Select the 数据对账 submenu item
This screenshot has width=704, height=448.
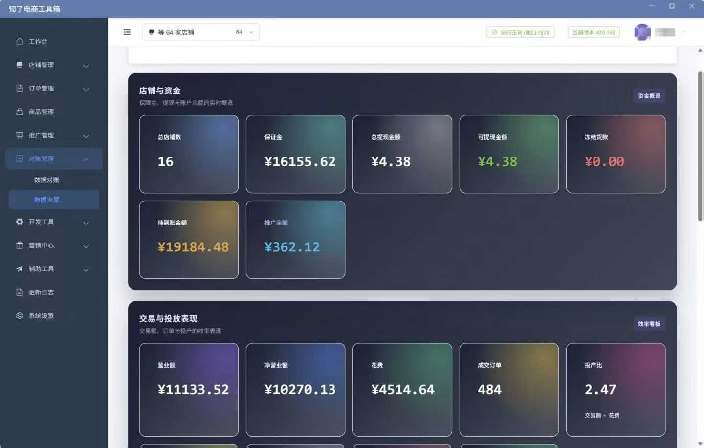pyautogui.click(x=46, y=180)
